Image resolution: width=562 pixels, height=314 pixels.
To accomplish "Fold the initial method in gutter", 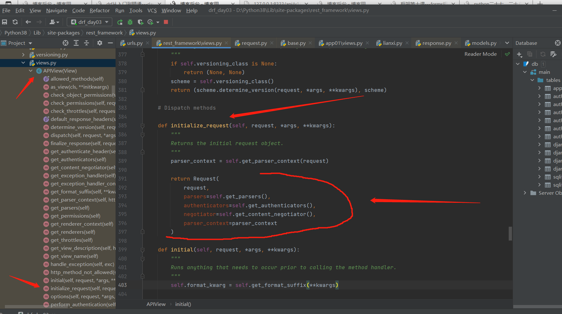I will click(142, 250).
